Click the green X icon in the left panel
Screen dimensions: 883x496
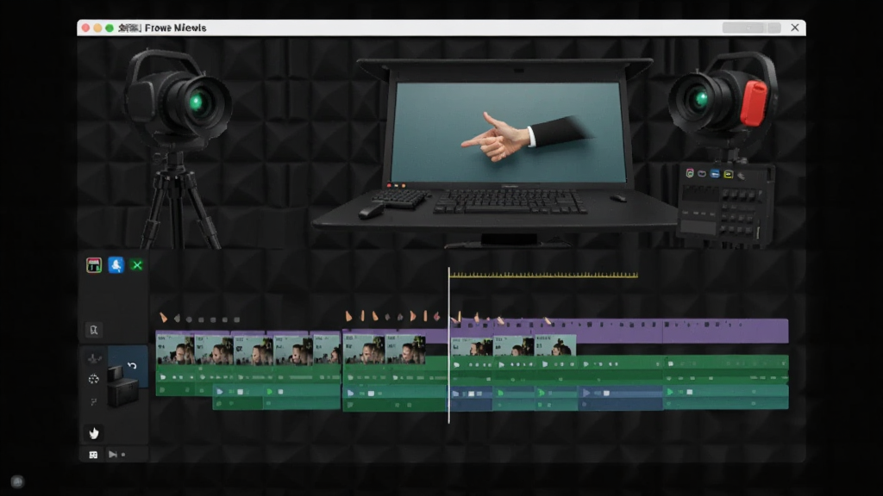tap(137, 265)
